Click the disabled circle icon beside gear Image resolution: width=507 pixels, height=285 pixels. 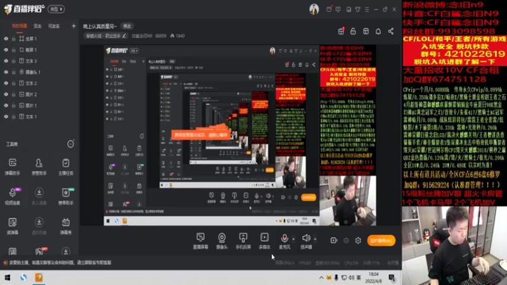[x=346, y=241]
